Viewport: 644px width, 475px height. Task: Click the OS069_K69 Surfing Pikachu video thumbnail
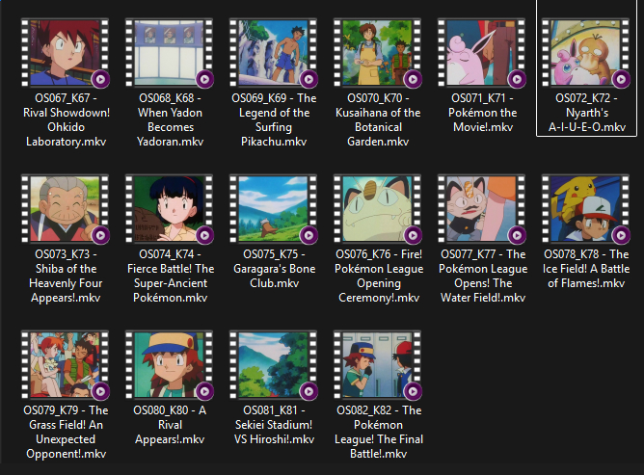[x=274, y=53]
